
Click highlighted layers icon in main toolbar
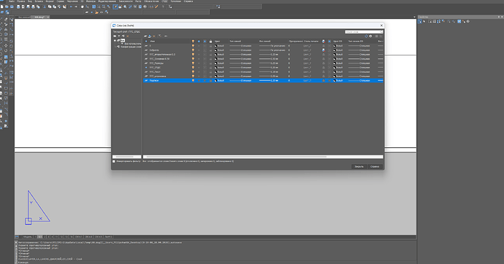(x=115, y=7)
